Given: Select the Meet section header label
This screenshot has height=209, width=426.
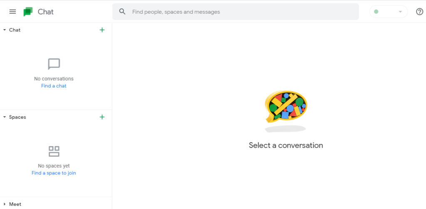Looking at the screenshot, I should 15,204.
